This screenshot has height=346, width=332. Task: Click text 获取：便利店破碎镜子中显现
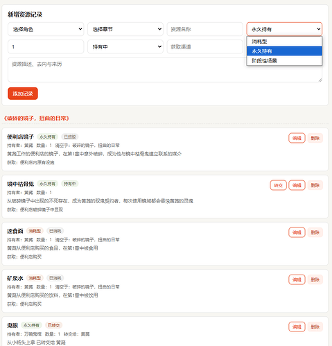click(35, 210)
